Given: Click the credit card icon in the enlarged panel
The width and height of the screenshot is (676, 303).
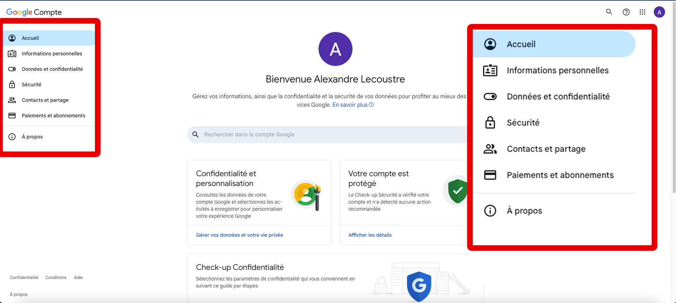Looking at the screenshot, I should click(490, 175).
